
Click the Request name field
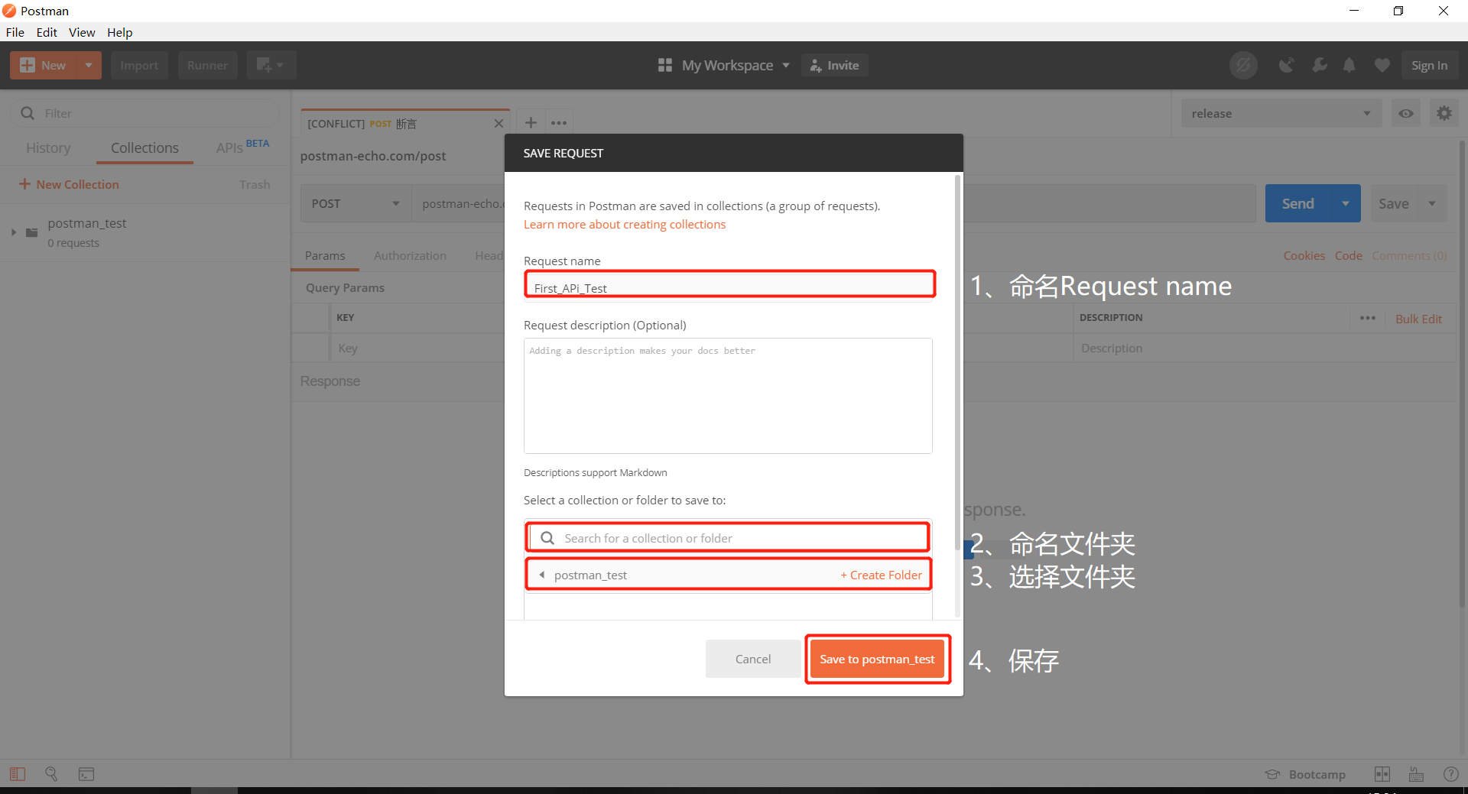coord(729,287)
